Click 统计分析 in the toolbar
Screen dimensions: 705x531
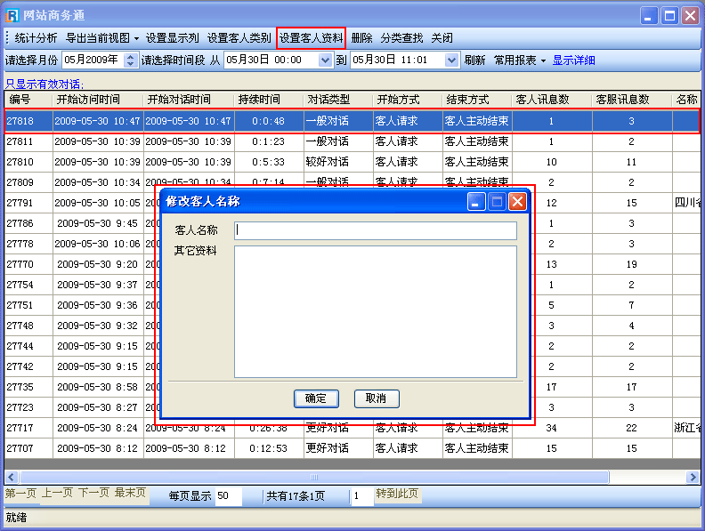[36, 38]
